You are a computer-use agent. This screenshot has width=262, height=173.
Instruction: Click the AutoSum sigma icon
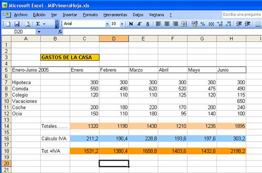coord(38,24)
